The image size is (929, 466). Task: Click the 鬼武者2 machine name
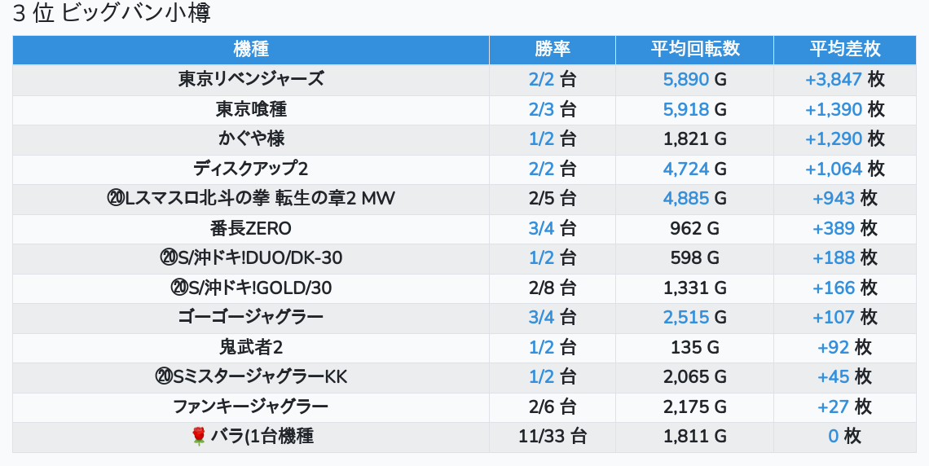[x=251, y=347]
